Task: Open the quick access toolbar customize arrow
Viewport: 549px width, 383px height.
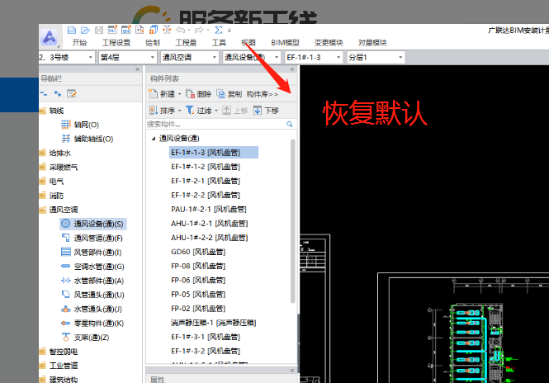Action: pos(230,30)
